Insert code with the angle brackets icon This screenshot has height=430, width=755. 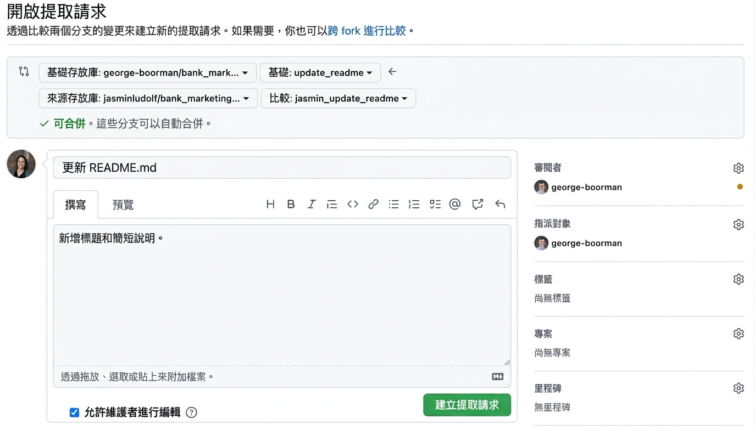point(353,204)
